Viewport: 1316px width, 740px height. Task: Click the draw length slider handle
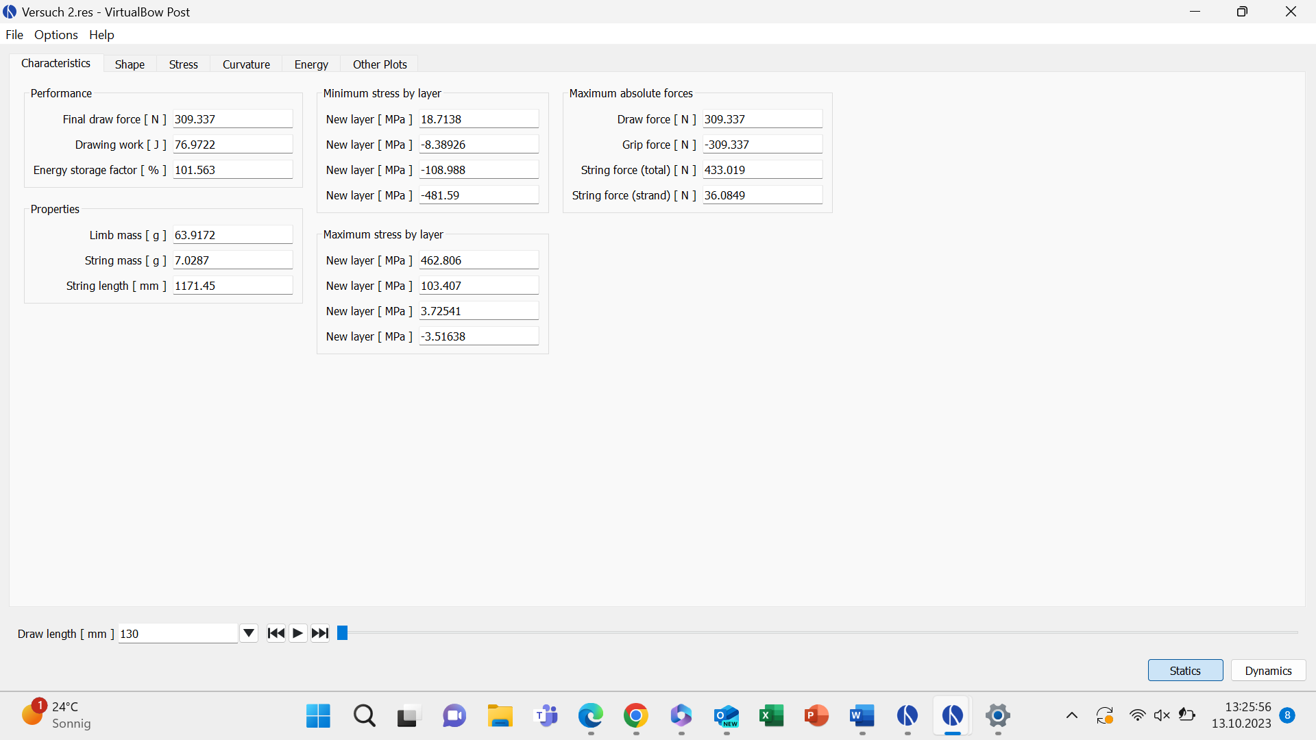click(x=343, y=633)
